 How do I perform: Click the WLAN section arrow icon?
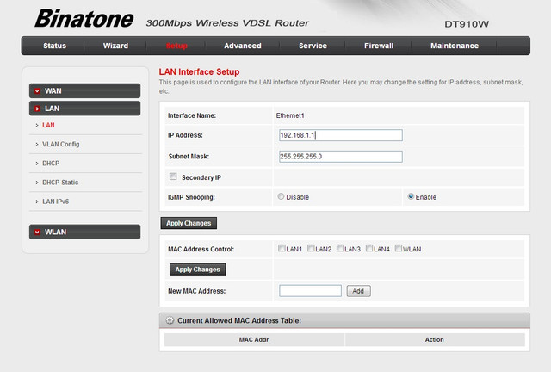click(37, 232)
